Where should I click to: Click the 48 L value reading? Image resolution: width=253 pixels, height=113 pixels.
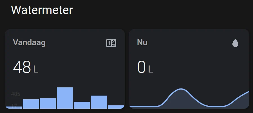[26, 67]
